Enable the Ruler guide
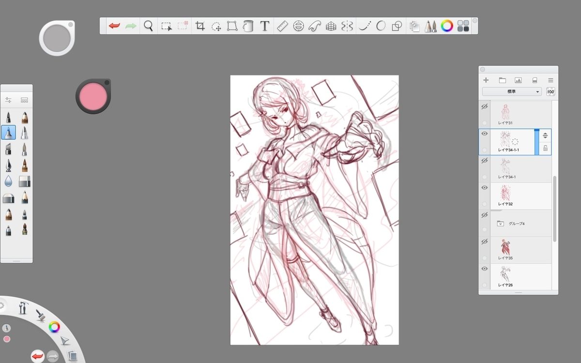This screenshot has height=363, width=581. click(x=283, y=26)
